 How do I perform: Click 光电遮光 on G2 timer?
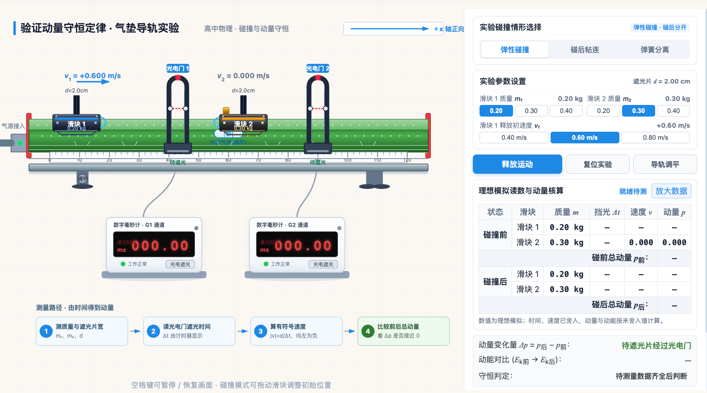pyautogui.click(x=323, y=264)
